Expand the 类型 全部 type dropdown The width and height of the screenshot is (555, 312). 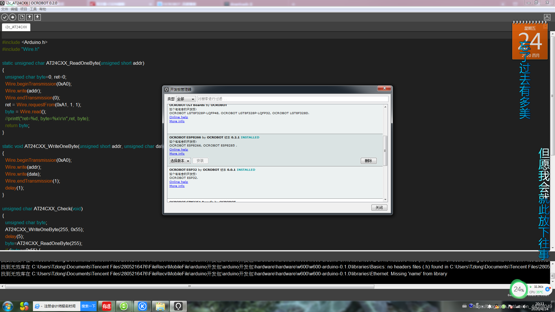(186, 99)
